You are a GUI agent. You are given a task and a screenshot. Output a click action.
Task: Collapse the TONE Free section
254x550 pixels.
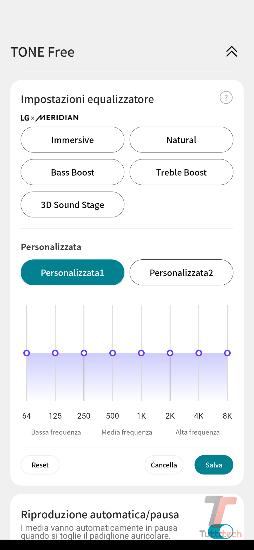[231, 52]
